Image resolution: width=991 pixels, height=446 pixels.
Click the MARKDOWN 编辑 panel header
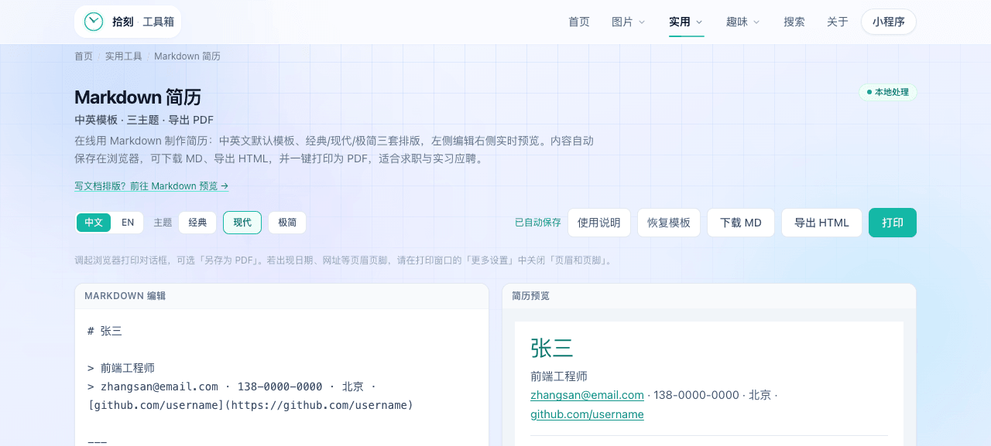point(282,296)
